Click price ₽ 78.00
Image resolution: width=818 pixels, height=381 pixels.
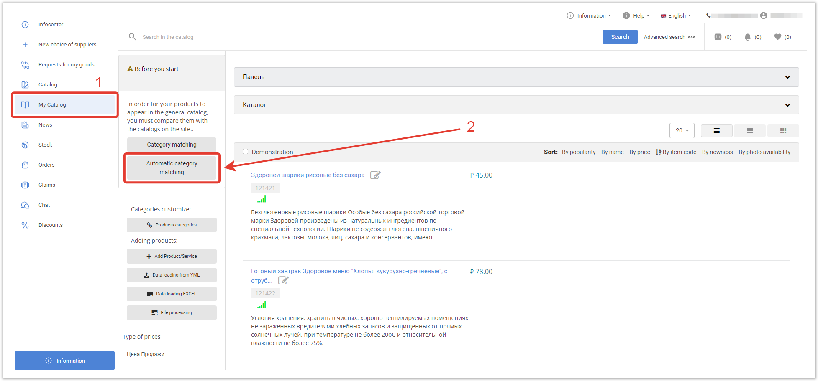(x=481, y=272)
